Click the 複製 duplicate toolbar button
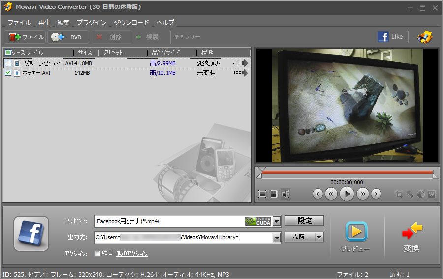 148,37
